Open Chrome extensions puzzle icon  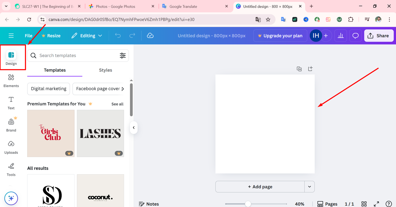pos(351,19)
